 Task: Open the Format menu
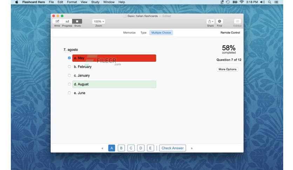pos(72,2)
